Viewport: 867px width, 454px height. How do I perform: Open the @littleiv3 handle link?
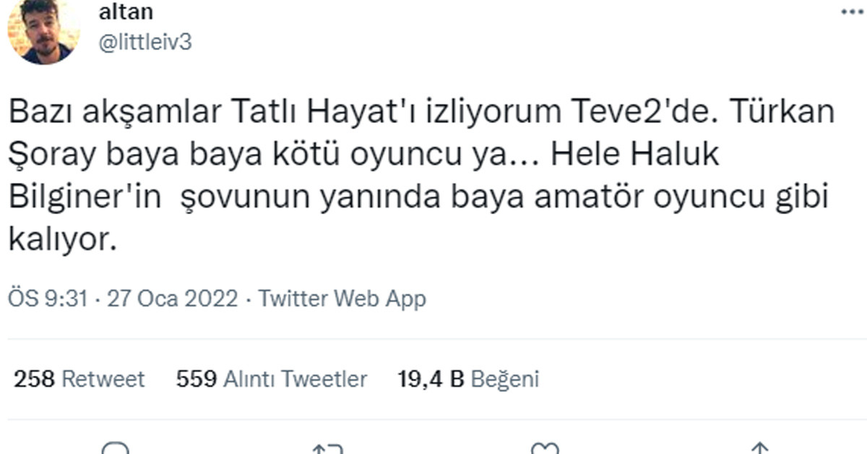click(x=145, y=43)
